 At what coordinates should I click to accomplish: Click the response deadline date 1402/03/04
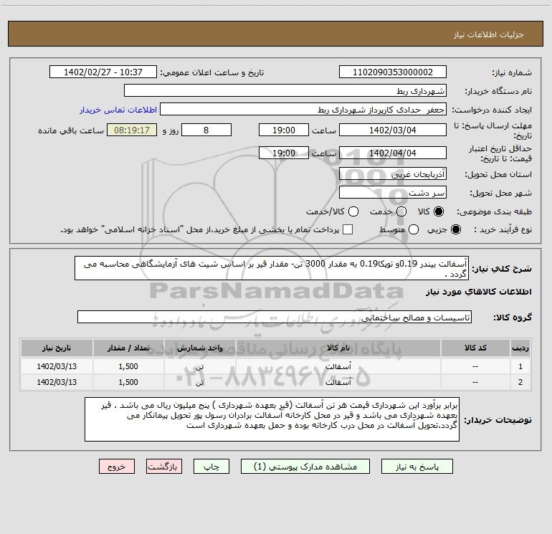pyautogui.click(x=393, y=130)
